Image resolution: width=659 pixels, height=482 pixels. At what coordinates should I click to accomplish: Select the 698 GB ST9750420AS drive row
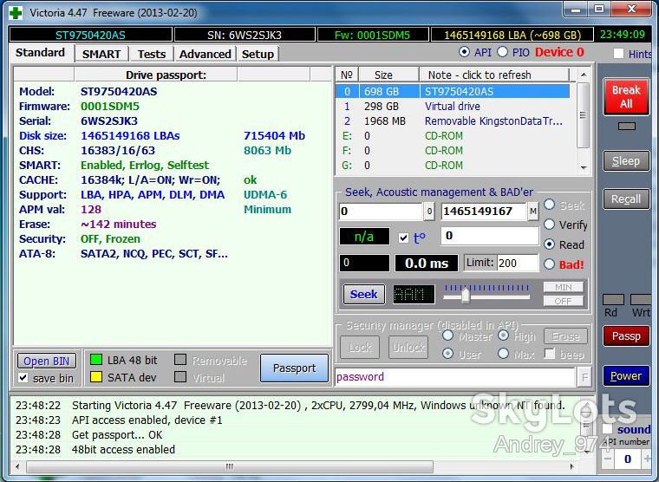[x=453, y=92]
